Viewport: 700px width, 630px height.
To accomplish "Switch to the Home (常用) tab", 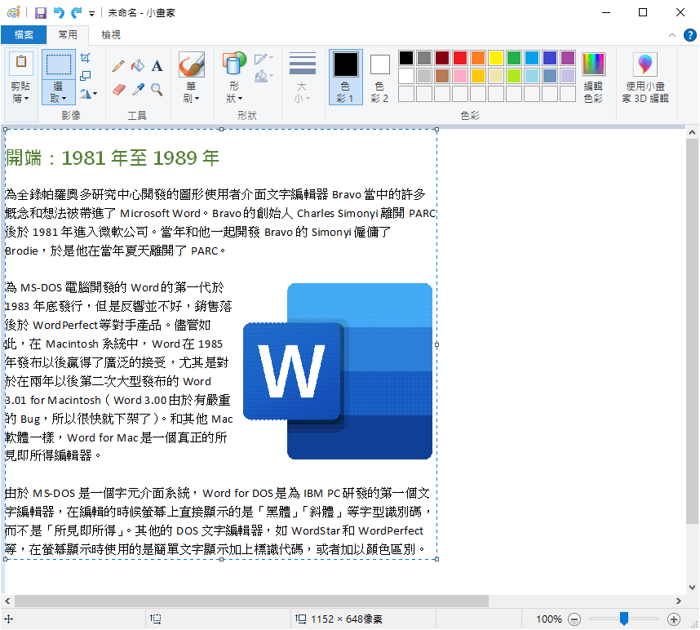I will click(68, 35).
